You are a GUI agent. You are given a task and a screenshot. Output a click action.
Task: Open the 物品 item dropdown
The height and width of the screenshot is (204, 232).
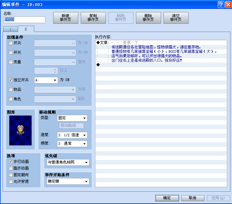[55, 90]
